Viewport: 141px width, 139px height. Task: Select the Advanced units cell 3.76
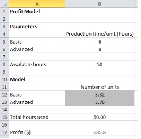[x=100, y=102]
